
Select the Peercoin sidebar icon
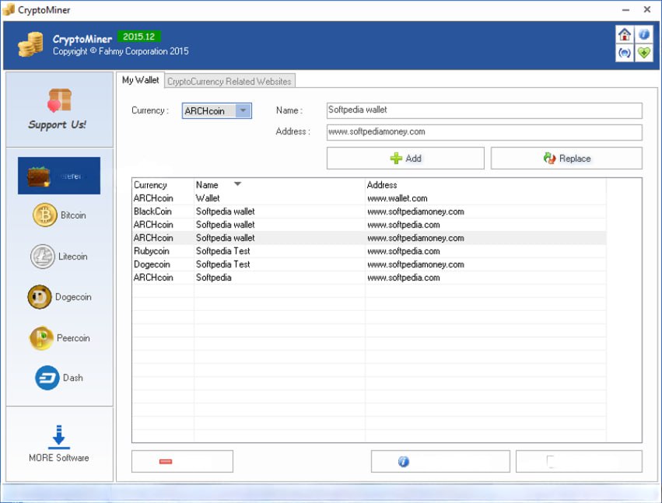point(60,338)
